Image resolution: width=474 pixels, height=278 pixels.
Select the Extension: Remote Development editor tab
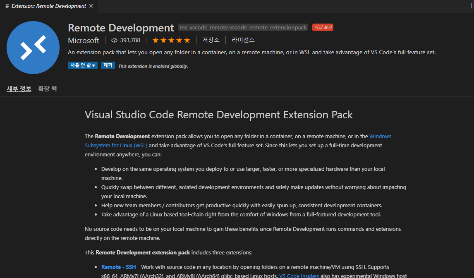[x=49, y=6]
